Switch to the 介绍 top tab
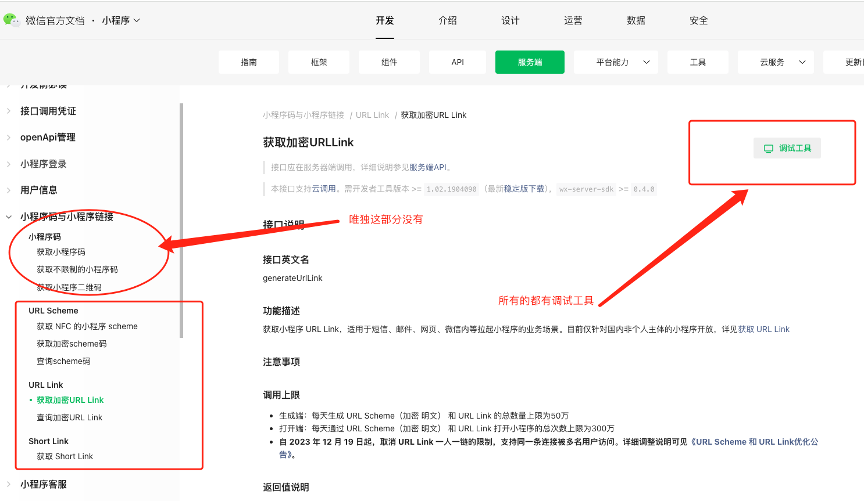 [448, 20]
